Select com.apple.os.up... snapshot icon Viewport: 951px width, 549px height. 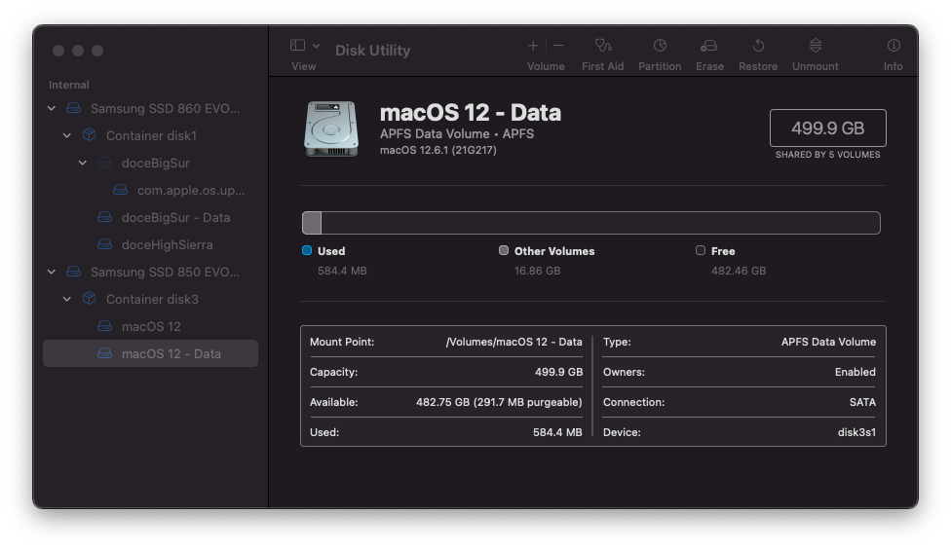click(x=120, y=190)
